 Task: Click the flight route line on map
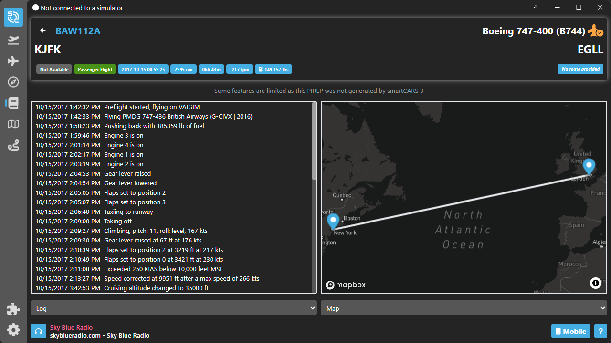coord(461,202)
